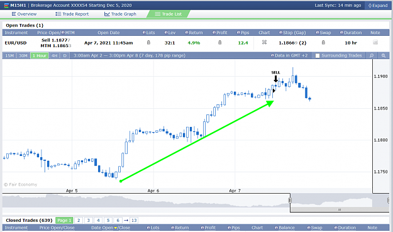
Task: Select the Trade List tab
Action: [168, 14]
